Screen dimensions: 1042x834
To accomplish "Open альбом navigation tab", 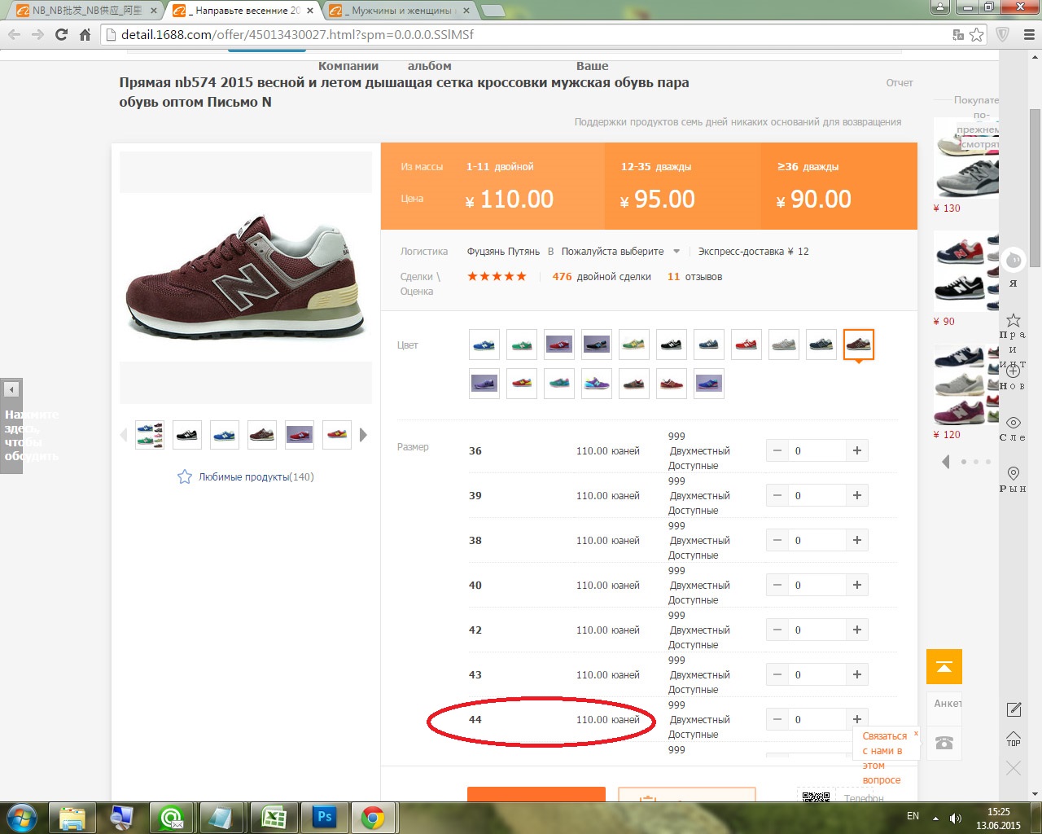I will pyautogui.click(x=429, y=66).
